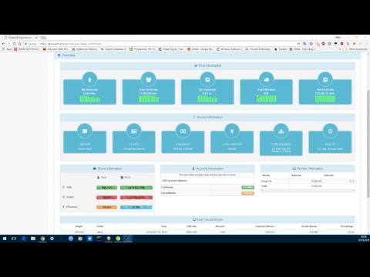The image size is (370, 277).
Task: Click the Percentage column header
Action: [x=347, y=226]
